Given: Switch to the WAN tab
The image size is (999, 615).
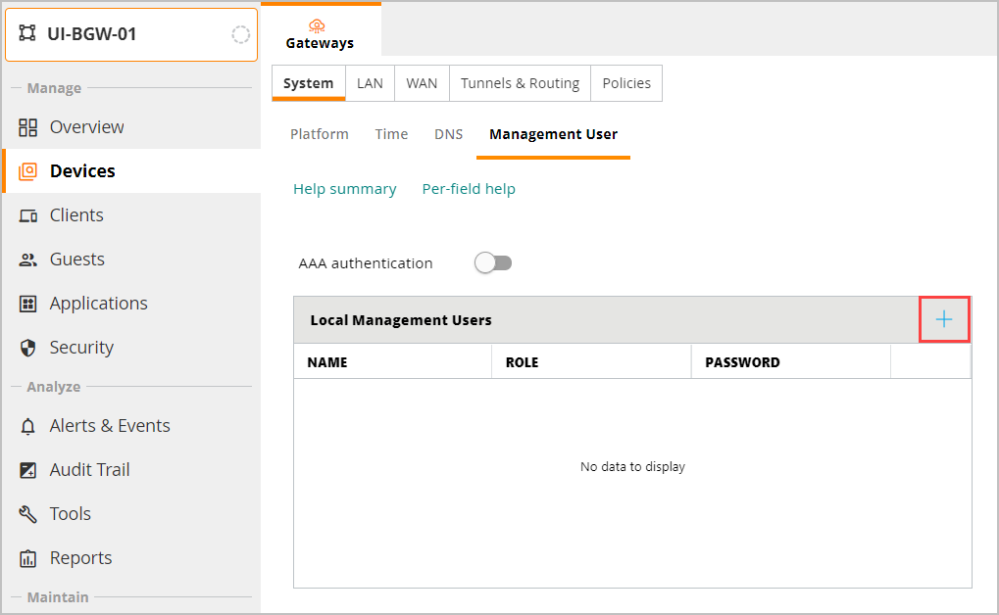Looking at the screenshot, I should pyautogui.click(x=422, y=83).
